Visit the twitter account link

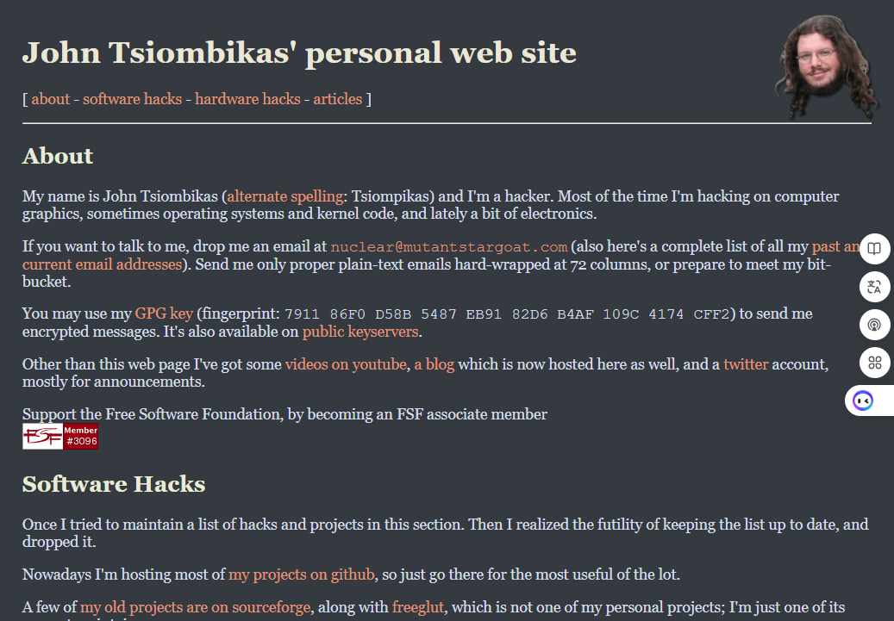[x=746, y=364]
